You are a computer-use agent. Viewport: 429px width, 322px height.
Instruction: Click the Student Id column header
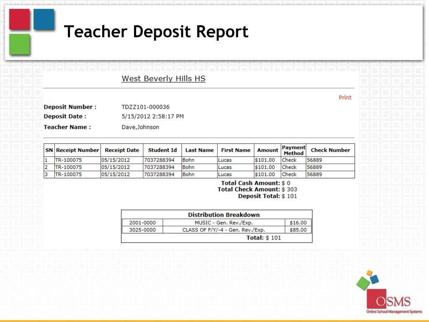click(x=162, y=150)
